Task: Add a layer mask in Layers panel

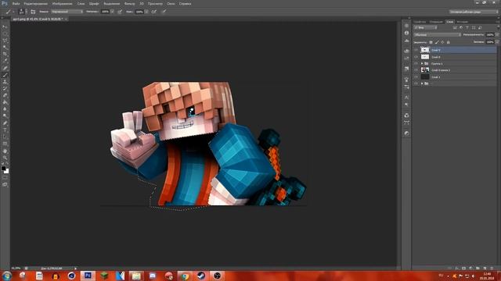Action: pyautogui.click(x=463, y=269)
